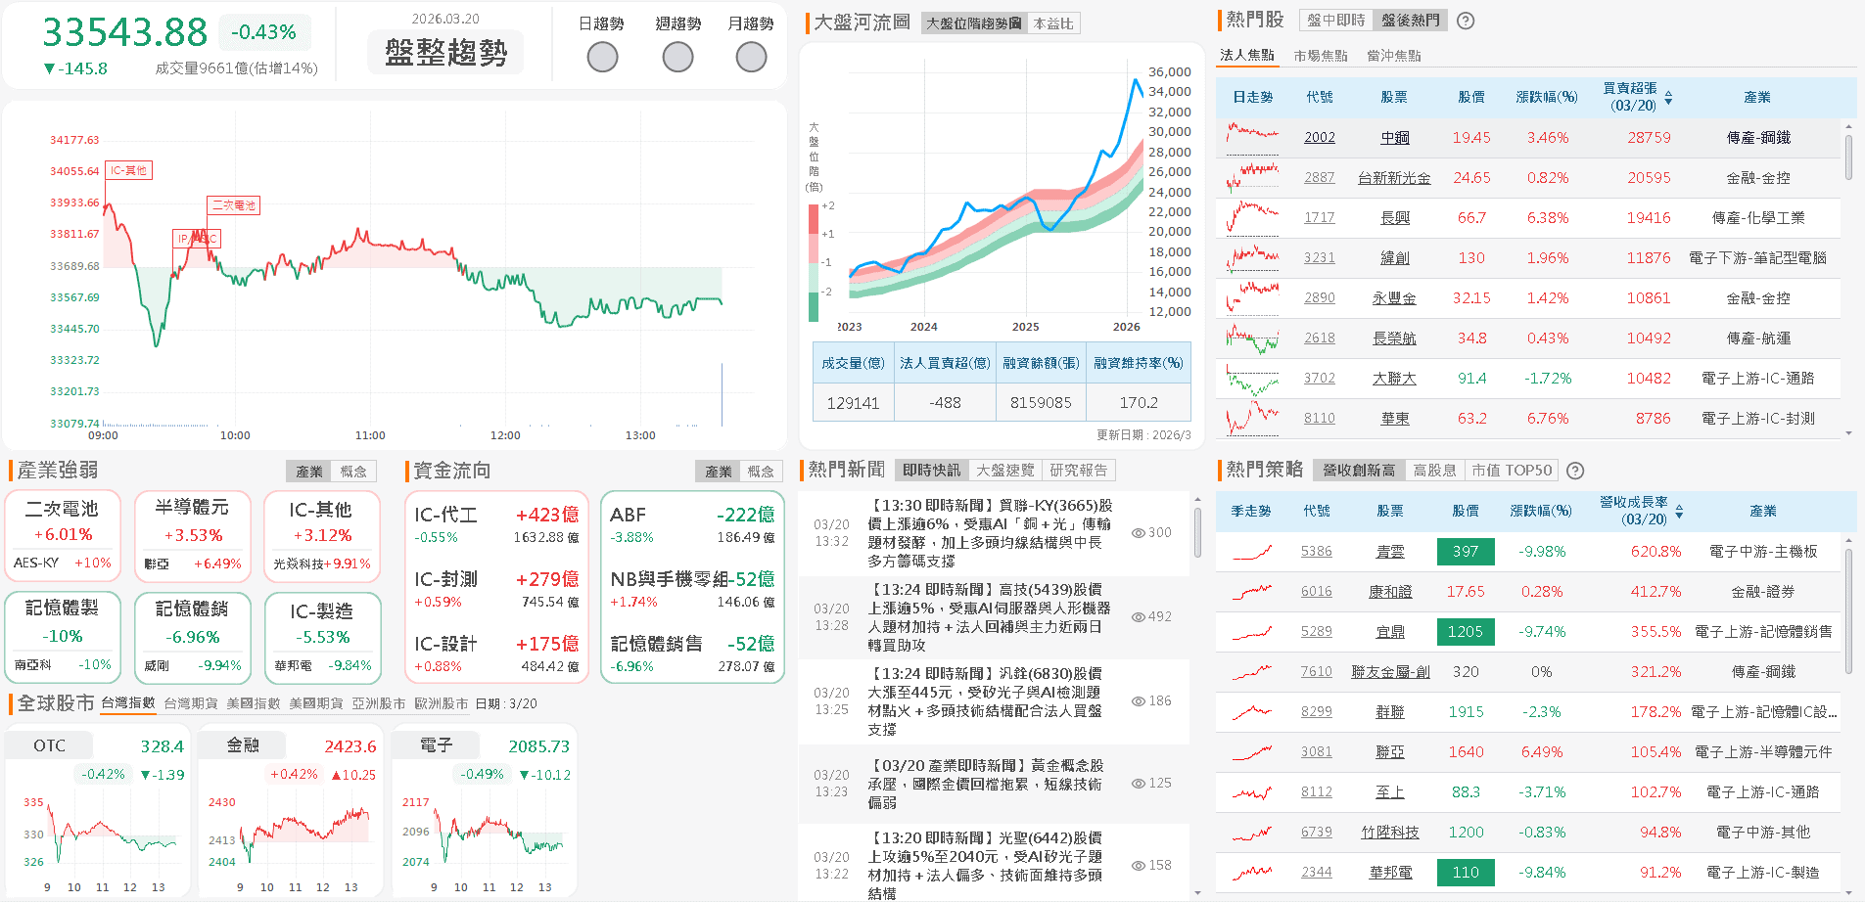Click 中鋼's daily trend sparkline
This screenshot has height=902, width=1865.
point(1251,137)
